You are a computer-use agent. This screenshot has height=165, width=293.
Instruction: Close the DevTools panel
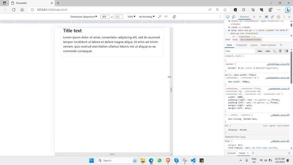(x=289, y=17)
